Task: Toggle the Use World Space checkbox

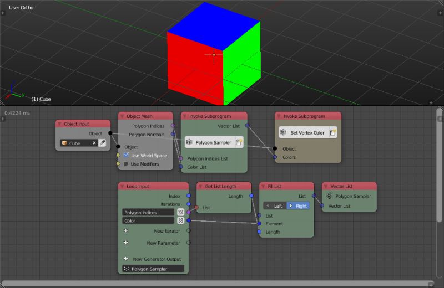Action: coord(127,155)
